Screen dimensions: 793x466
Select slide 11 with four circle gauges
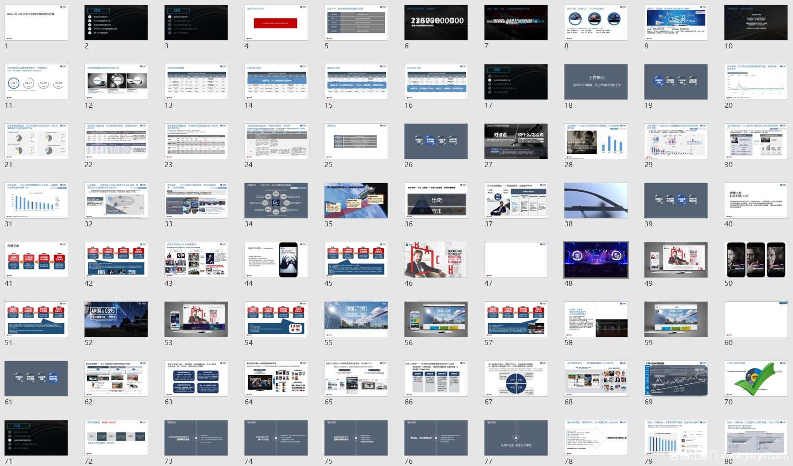point(36,82)
